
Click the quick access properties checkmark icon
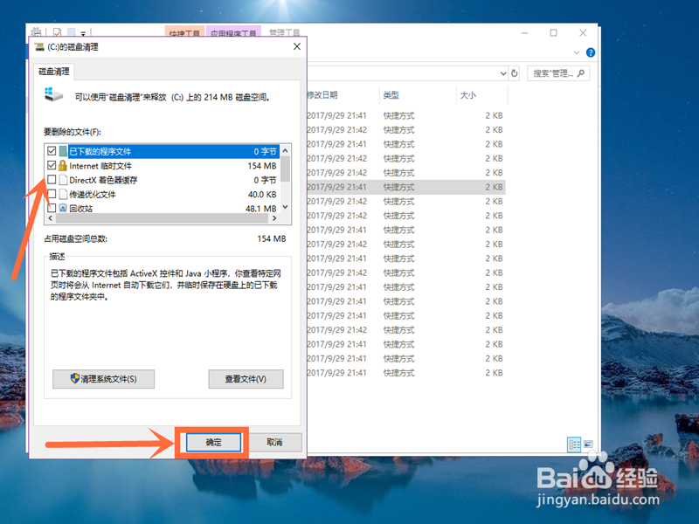(x=57, y=32)
